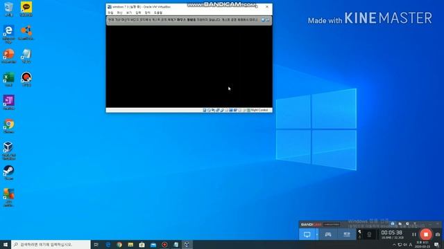Open the Bandicam desktop shortcut with red circle
This screenshot has height=249, width=444.
coord(26,79)
